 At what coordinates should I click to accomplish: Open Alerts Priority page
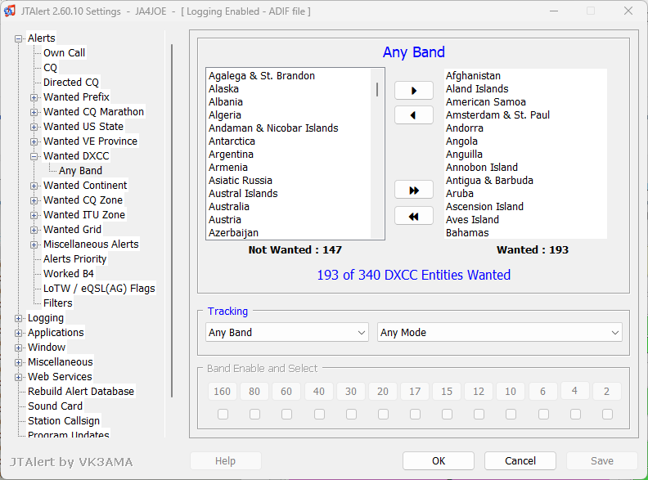[x=74, y=259]
